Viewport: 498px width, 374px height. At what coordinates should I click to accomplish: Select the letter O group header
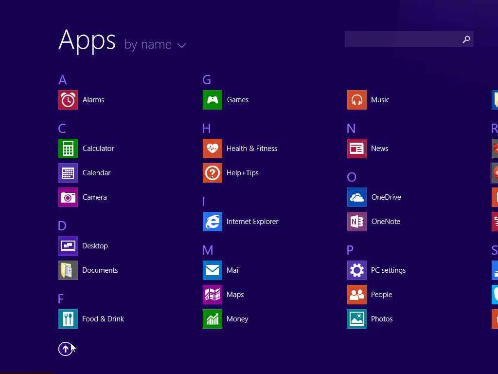[x=352, y=177]
